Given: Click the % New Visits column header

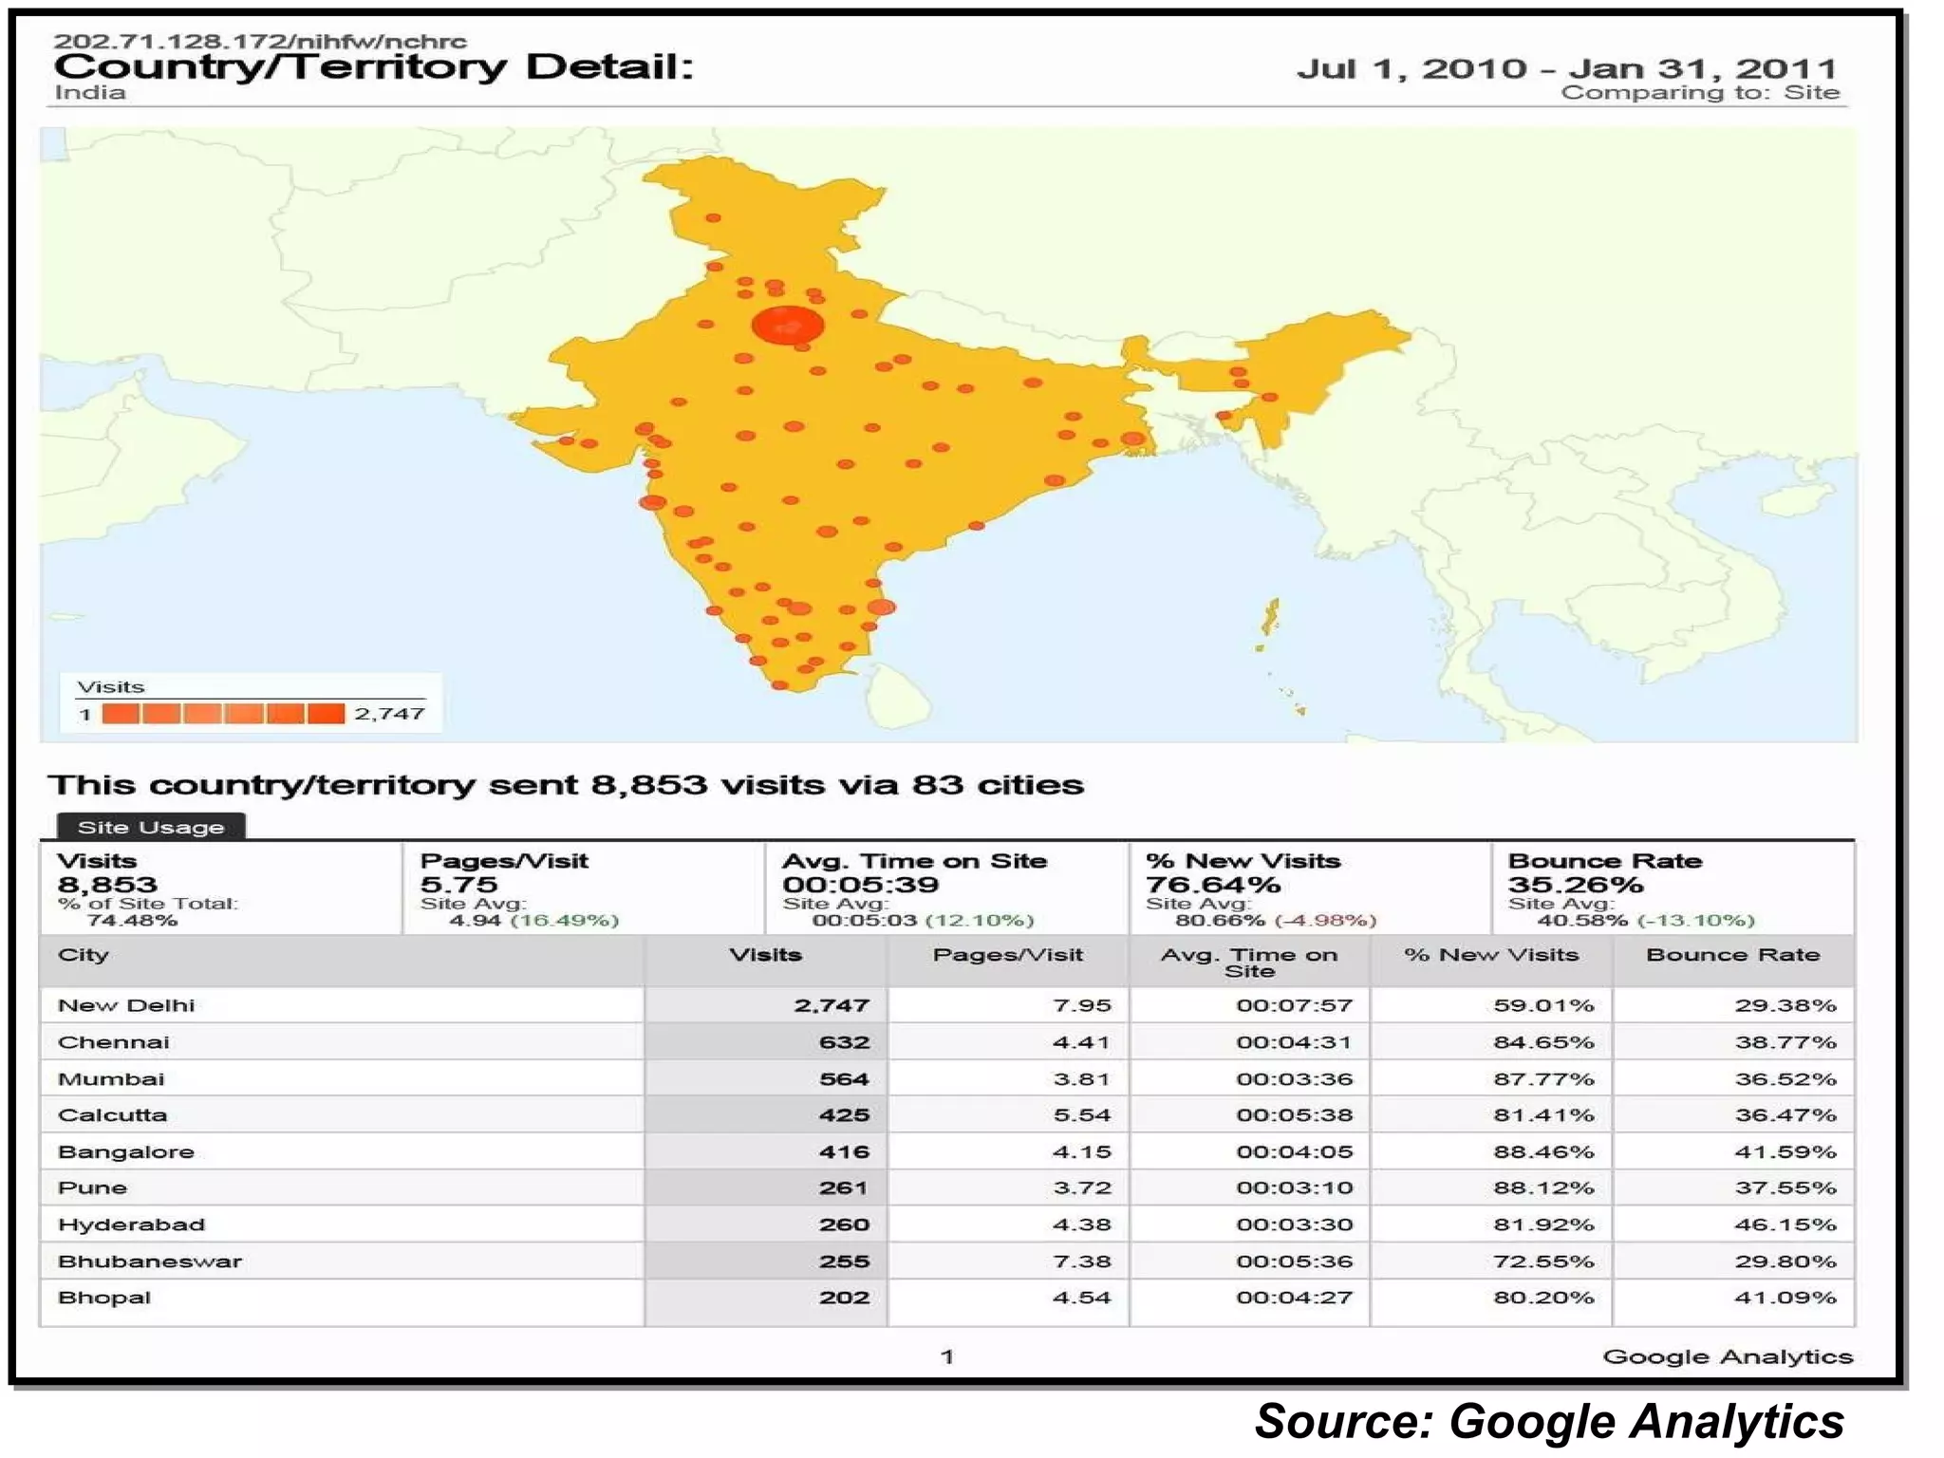Looking at the screenshot, I should pos(1491,955).
